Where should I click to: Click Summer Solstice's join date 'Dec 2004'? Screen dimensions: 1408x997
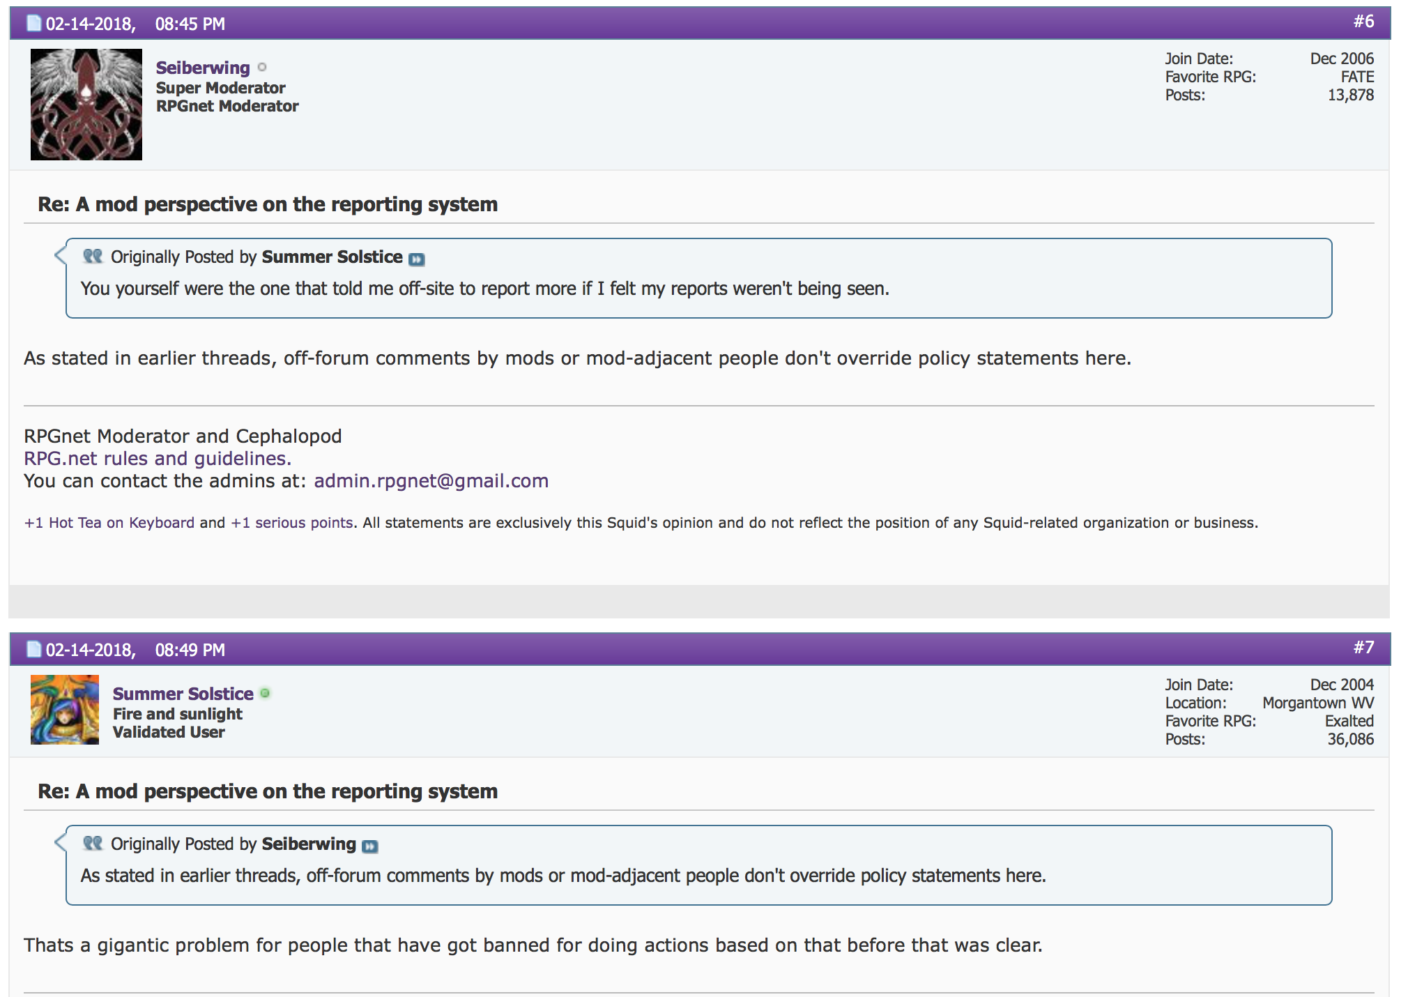1342,685
